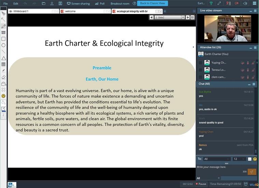Viewport: 259px width, 188px height.
Task: Open the File menu
Action: (5, 3)
